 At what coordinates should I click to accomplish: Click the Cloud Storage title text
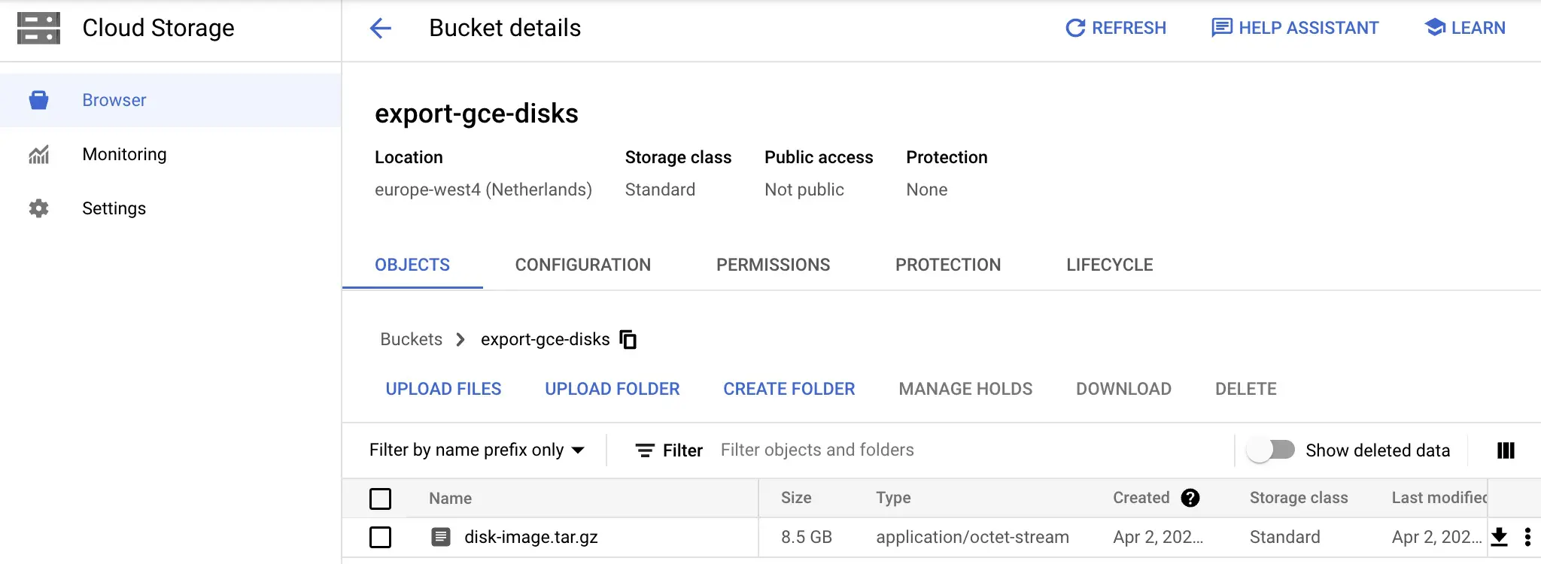(158, 28)
